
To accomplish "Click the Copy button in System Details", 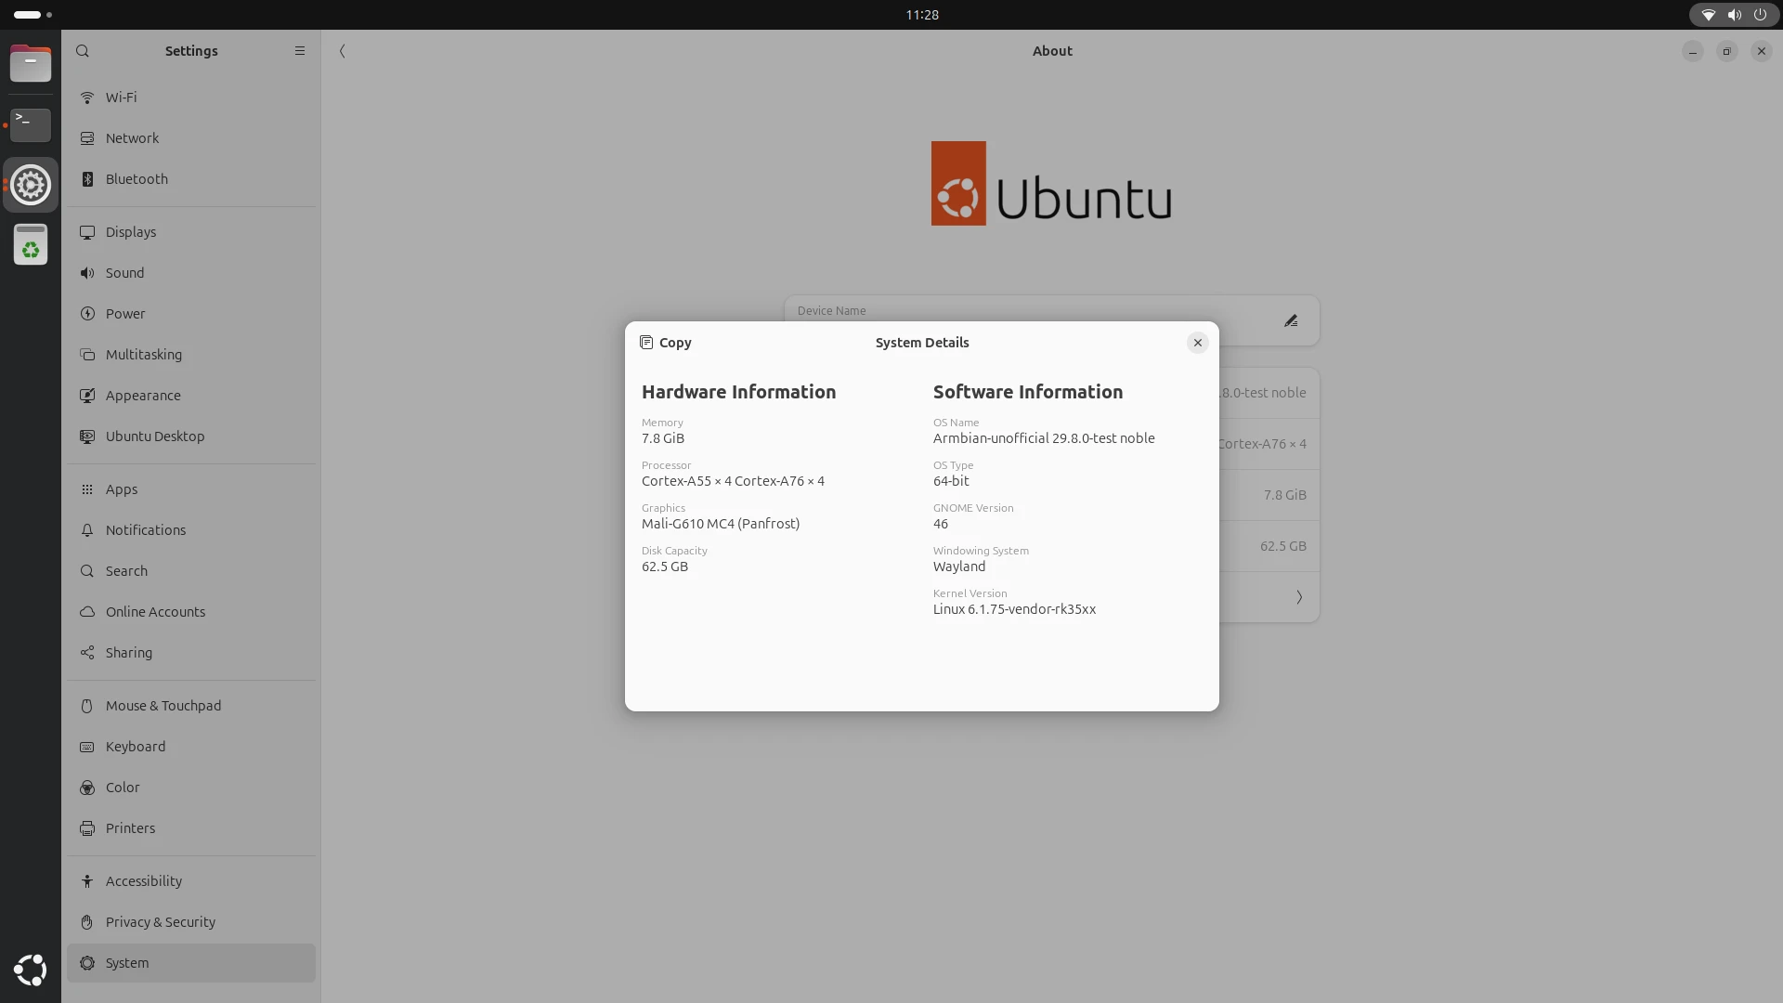I will point(665,342).
